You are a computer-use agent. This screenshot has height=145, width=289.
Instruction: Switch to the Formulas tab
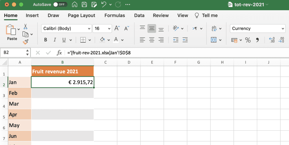tap(115, 16)
